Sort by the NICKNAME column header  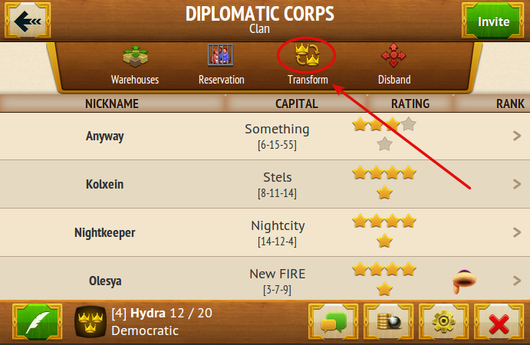[112, 103]
